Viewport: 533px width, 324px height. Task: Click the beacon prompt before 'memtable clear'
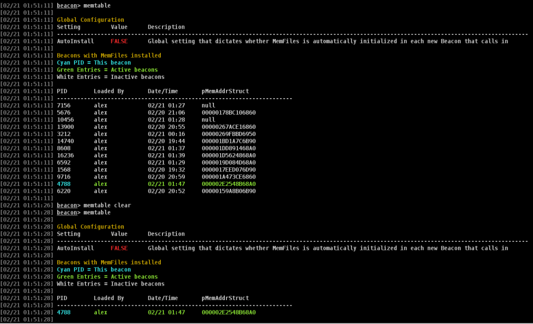68,206
